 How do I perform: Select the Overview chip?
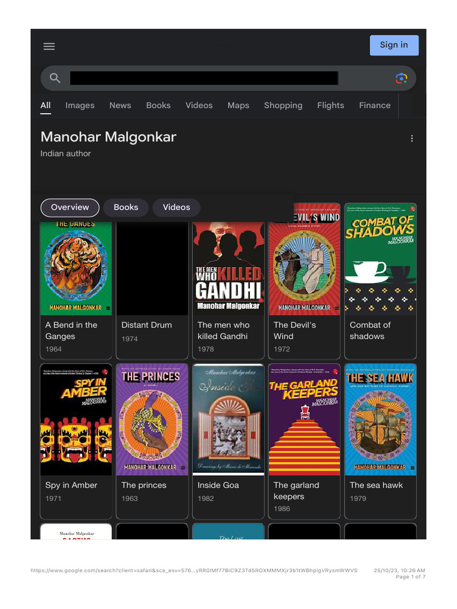coord(70,208)
